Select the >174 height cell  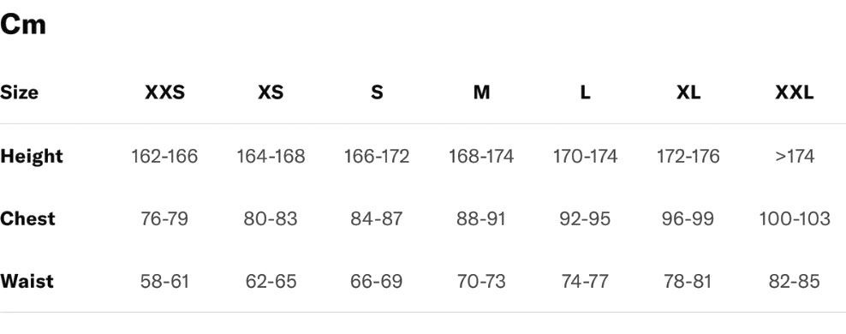pos(795,157)
